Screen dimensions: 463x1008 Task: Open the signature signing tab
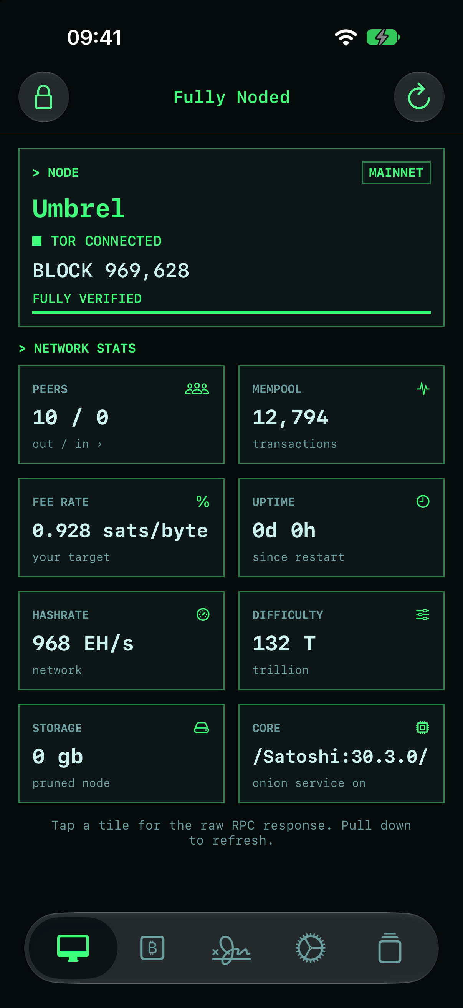click(231, 950)
